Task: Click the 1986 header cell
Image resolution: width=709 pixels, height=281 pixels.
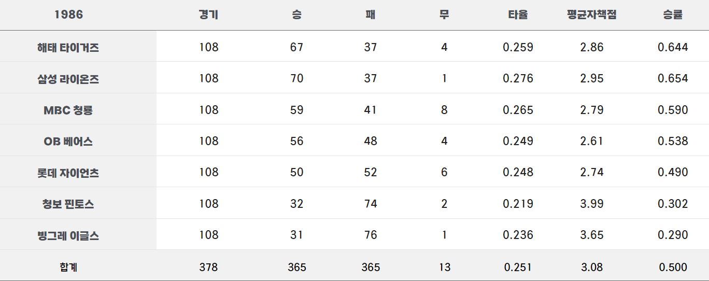Action: [x=68, y=15]
